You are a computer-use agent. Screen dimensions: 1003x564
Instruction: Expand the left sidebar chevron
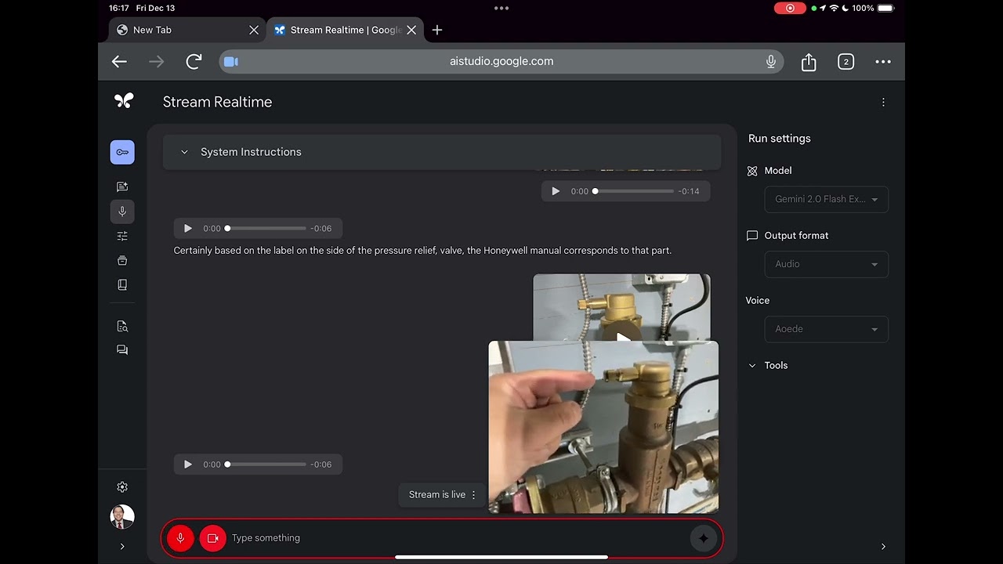coord(122,547)
